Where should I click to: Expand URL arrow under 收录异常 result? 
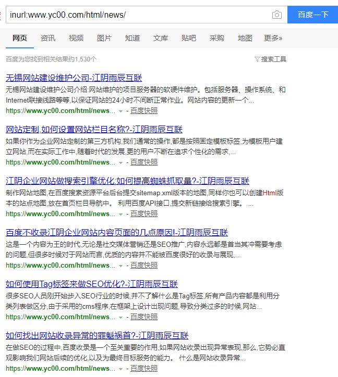(x=121, y=369)
